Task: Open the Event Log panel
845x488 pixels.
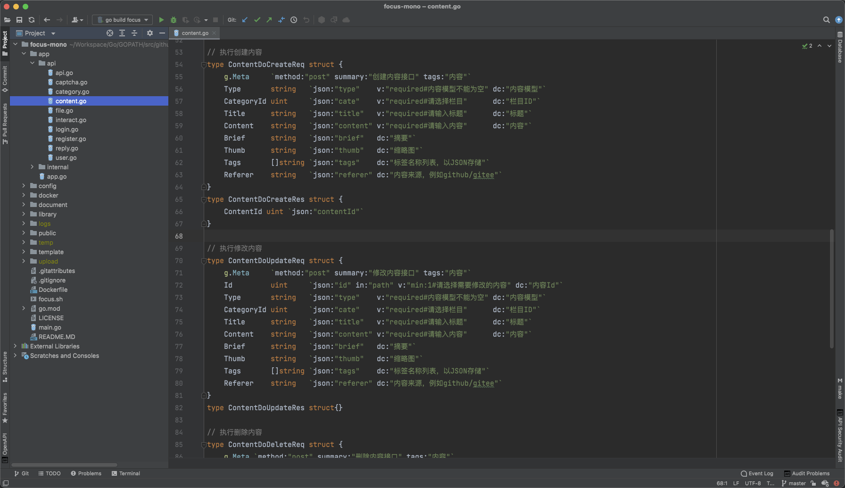Action: coord(757,473)
